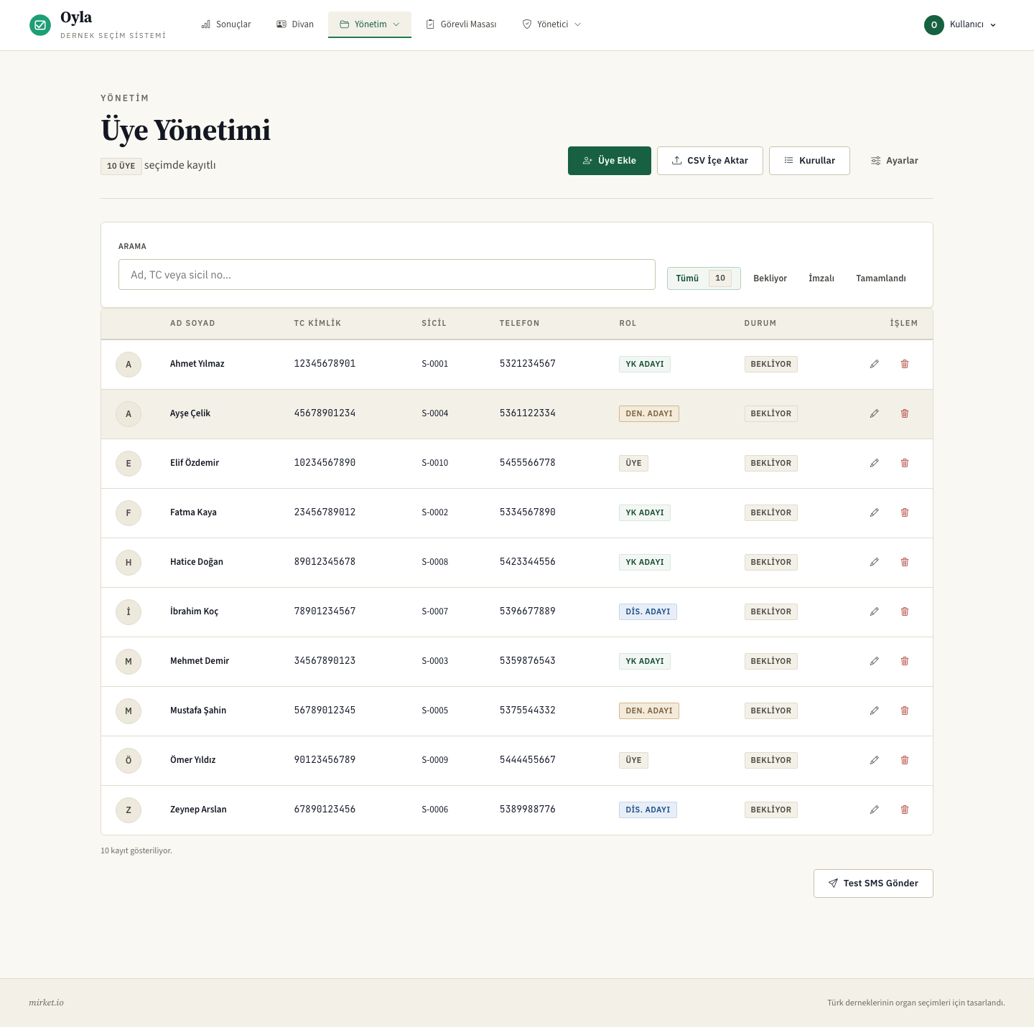This screenshot has height=1027, width=1034.
Task: Visit the mirket.io footer link
Action: [46, 1003]
